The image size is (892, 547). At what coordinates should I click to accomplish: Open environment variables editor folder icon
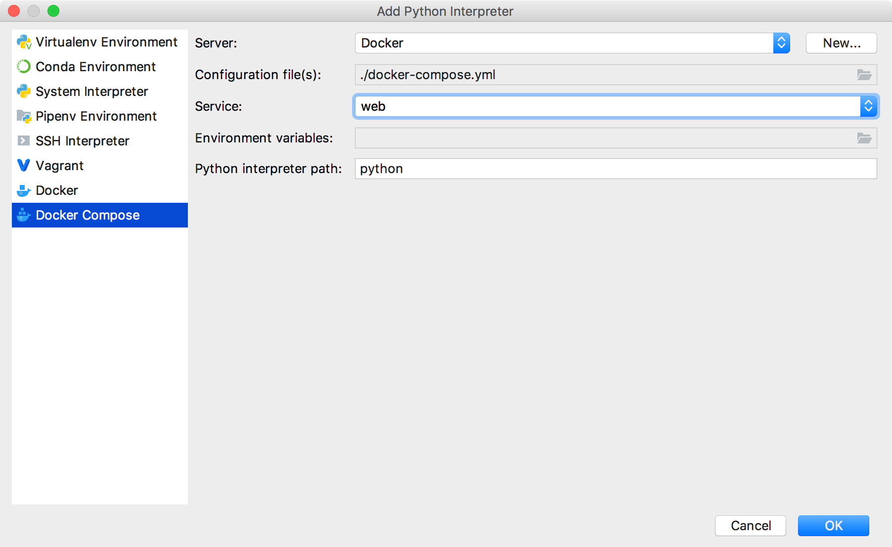864,138
